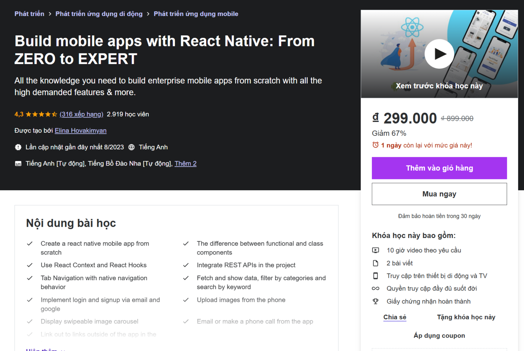This screenshot has width=524, height=351.
Task: Click the update clock icon near "Lần cập nhật"
Action: (18, 147)
